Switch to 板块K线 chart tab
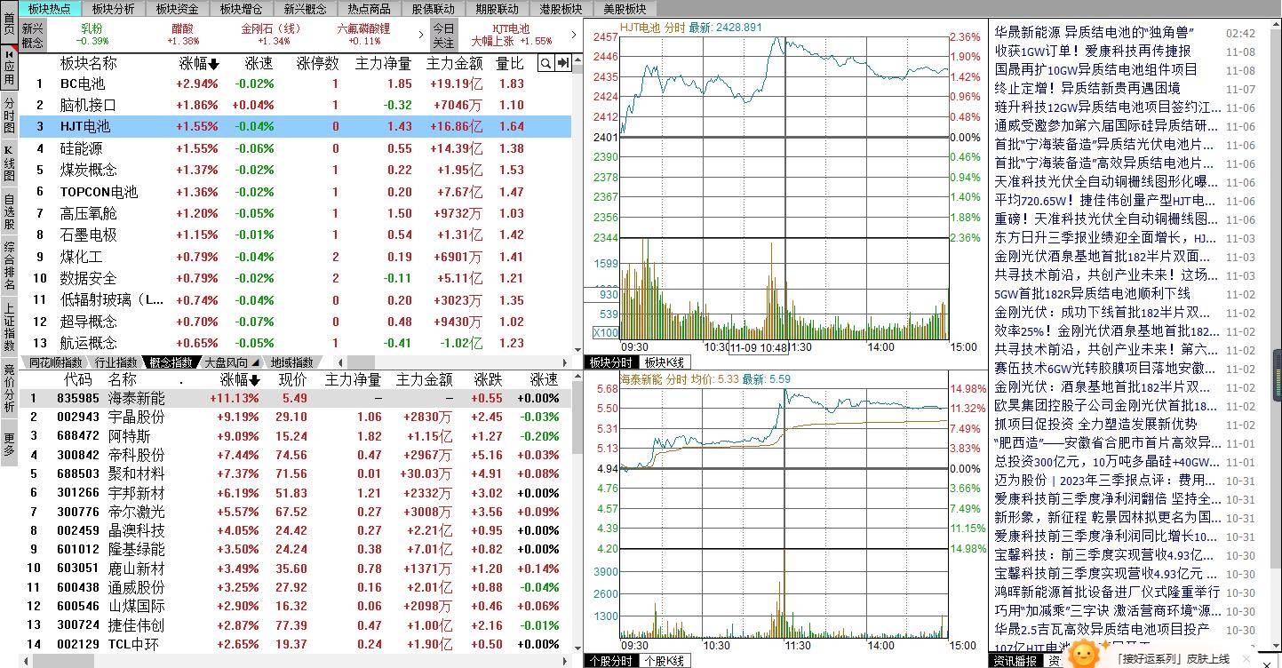The image size is (1282, 668). [664, 362]
